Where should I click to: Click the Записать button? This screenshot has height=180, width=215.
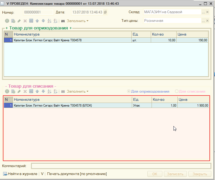pyautogui.click(x=175, y=174)
